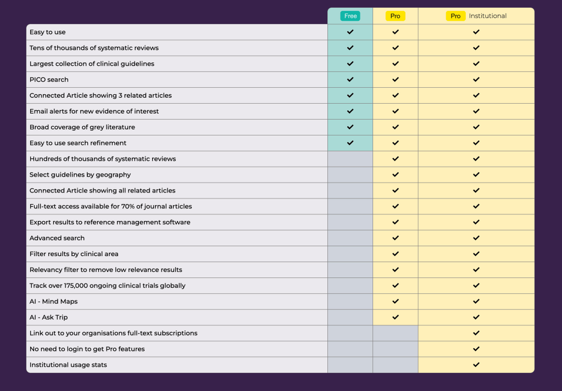Click Pro checkmark for Filter results by clinical area
Image resolution: width=562 pixels, height=391 pixels.
coord(396,254)
